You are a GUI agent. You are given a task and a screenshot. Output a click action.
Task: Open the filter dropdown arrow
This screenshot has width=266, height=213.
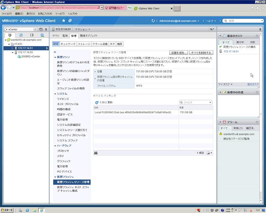(210, 102)
